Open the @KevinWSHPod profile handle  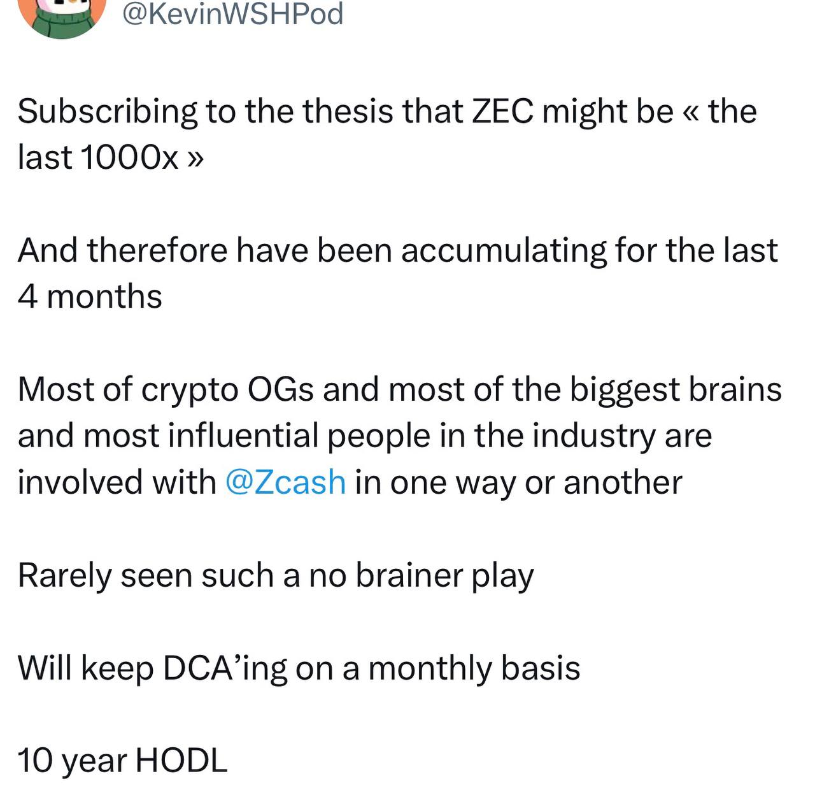pyautogui.click(x=232, y=14)
